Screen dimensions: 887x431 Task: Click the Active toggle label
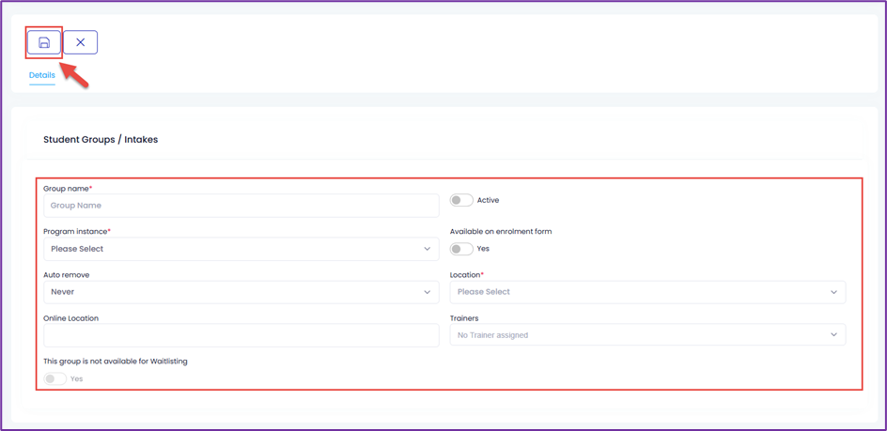[x=489, y=200]
